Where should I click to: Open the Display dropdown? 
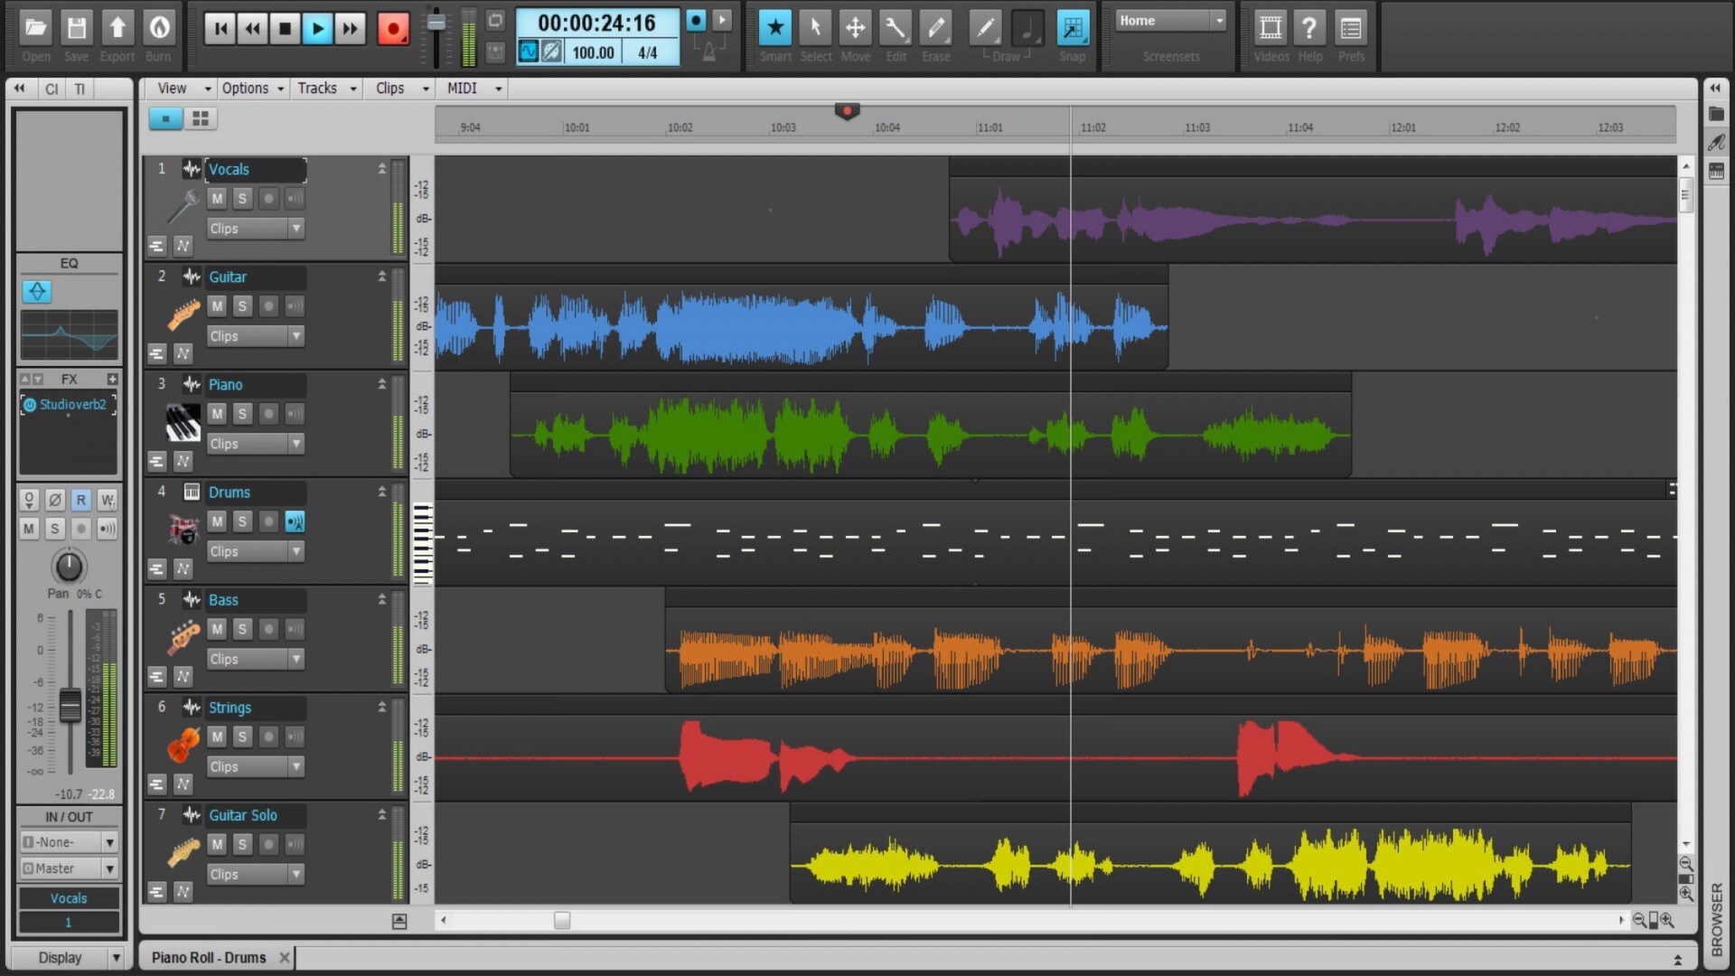(x=69, y=957)
